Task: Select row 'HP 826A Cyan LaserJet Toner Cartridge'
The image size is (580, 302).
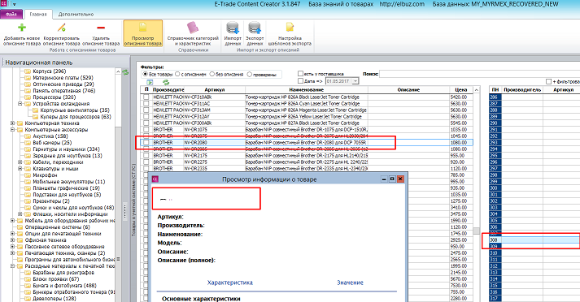Action: [307, 104]
